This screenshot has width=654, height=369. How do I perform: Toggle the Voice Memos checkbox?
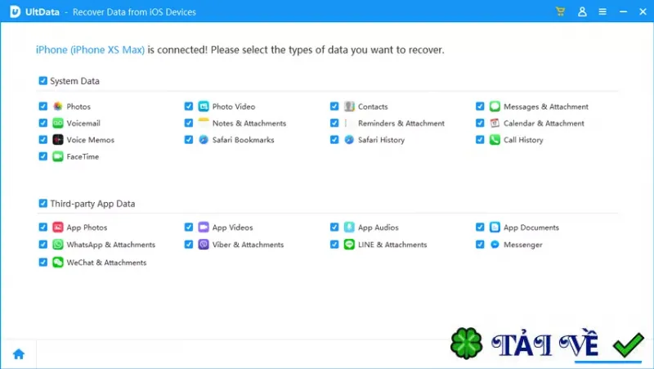coord(43,139)
